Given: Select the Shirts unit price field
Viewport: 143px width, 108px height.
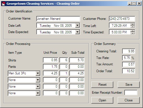Looking at the screenshot, I should pos(51,60).
